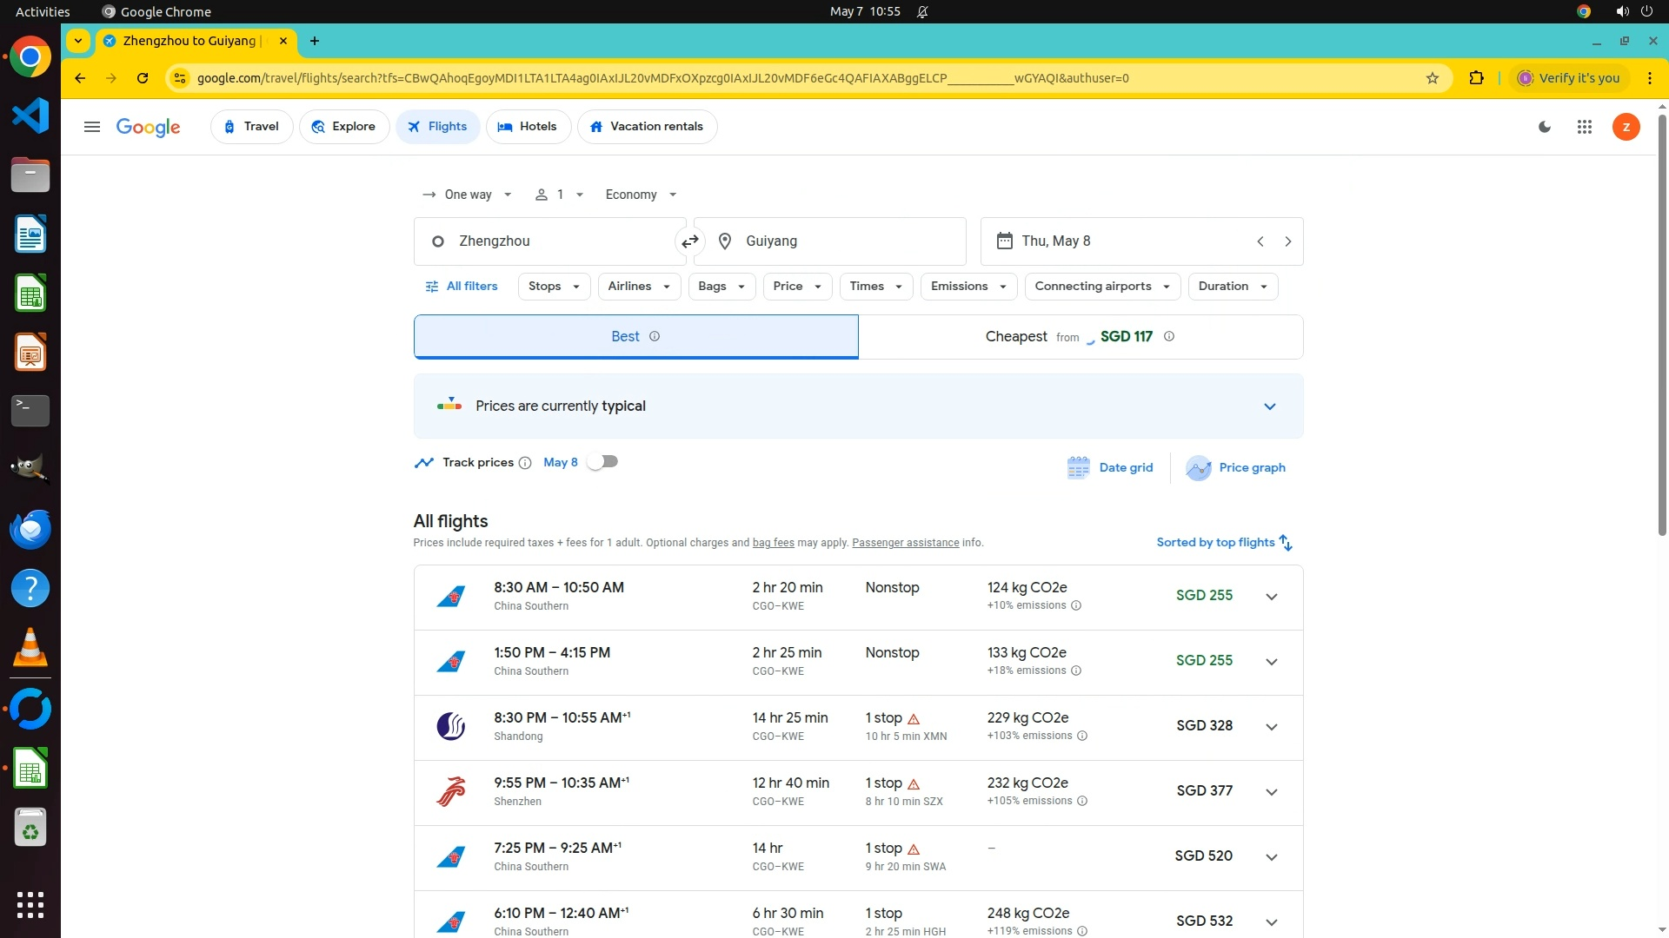Screen dimensions: 1669x938
Task: Click info icon beside Track prices
Action: 525,463
